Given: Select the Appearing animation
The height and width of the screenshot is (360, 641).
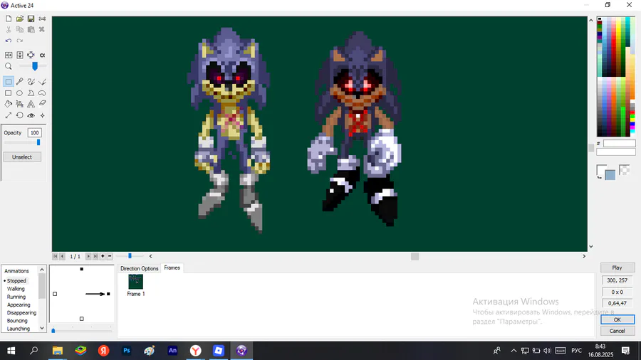Looking at the screenshot, I should point(19,305).
